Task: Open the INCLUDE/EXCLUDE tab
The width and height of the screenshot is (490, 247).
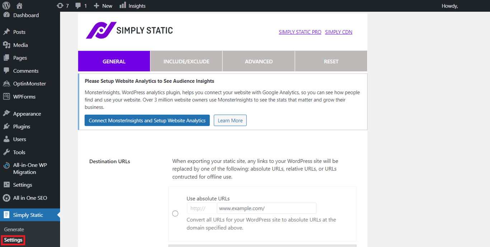Action: (186, 61)
